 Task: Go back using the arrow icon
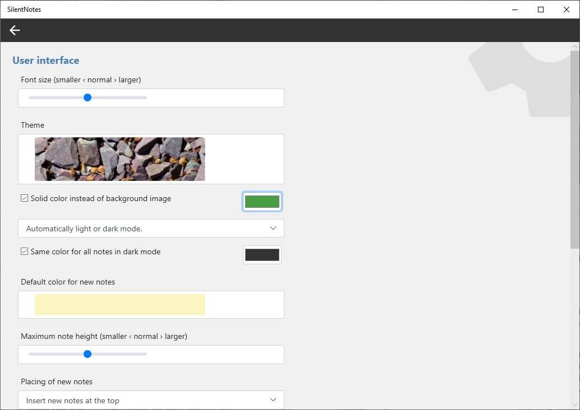pyautogui.click(x=15, y=30)
